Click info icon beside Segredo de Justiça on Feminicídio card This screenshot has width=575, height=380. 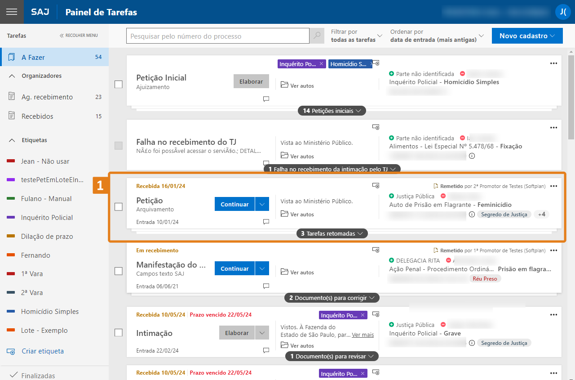coord(472,215)
